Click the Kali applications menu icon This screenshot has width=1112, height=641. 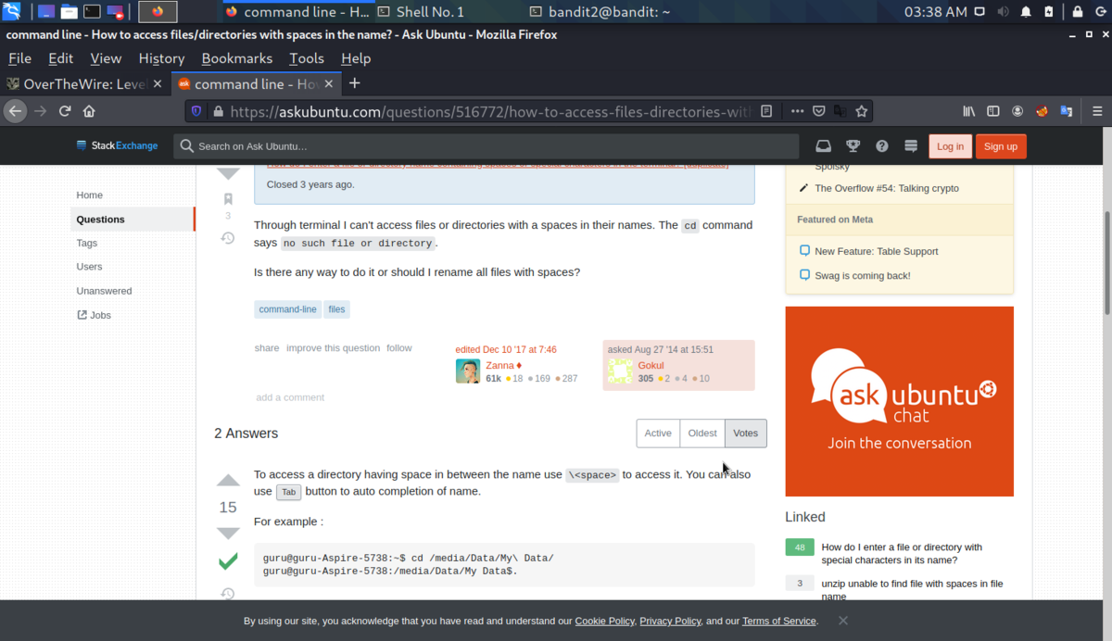[x=11, y=12]
